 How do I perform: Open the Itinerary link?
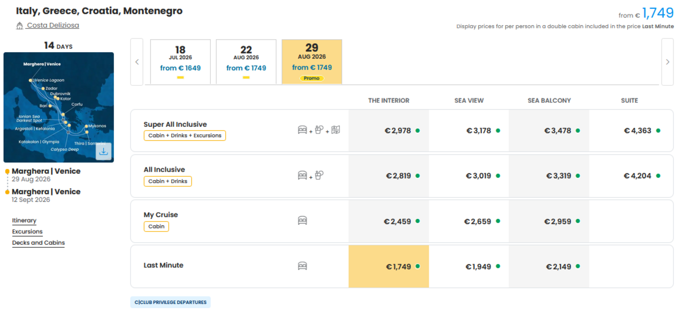point(24,220)
